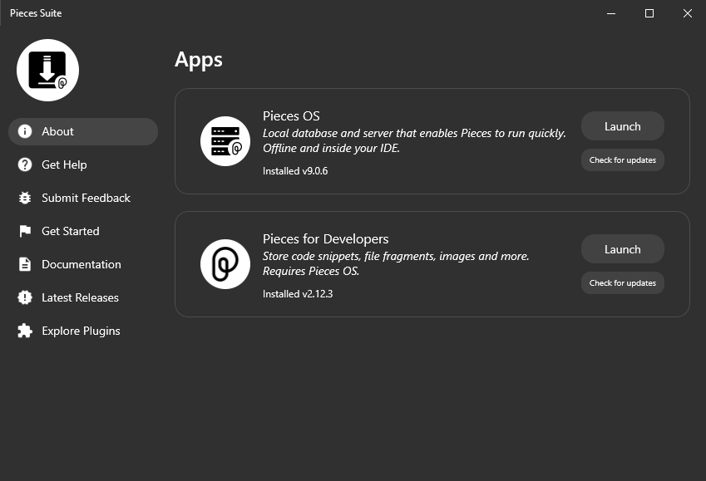The width and height of the screenshot is (706, 481).
Task: Launch Pieces for Developers
Action: click(622, 249)
